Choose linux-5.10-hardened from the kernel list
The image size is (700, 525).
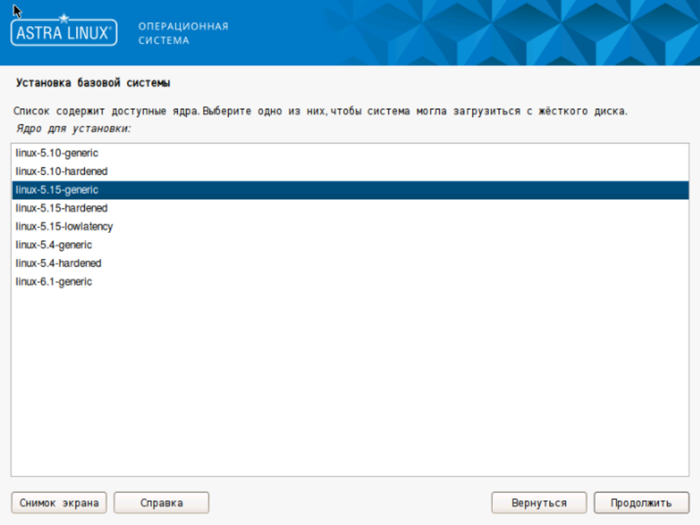pyautogui.click(x=62, y=172)
